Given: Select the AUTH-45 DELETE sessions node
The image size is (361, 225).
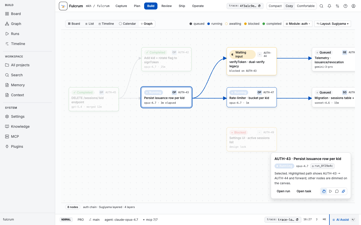Looking at the screenshot, I should pyautogui.click(x=94, y=99).
